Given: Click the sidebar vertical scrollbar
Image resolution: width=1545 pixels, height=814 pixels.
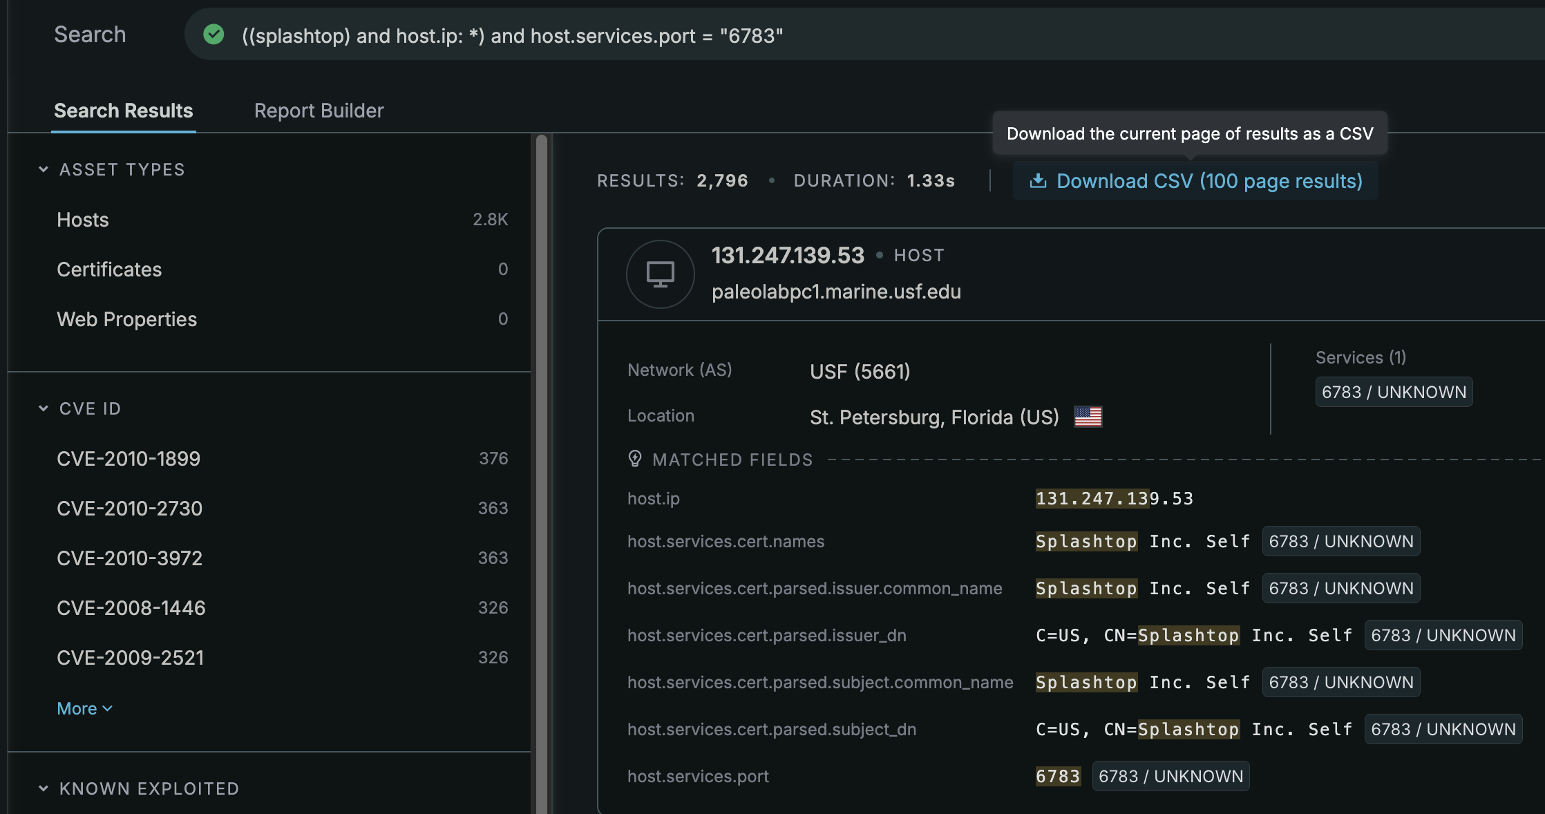Looking at the screenshot, I should pyautogui.click(x=542, y=470).
